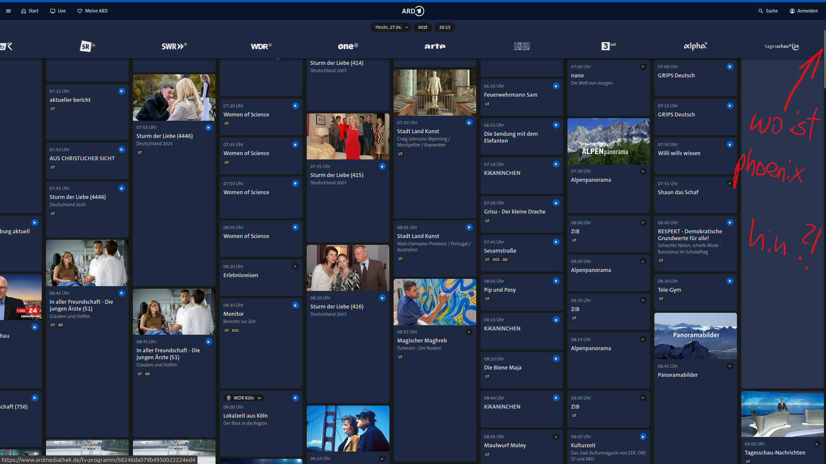This screenshot has width=826, height=464.
Task: Play SR Sturm der Liebe (4446) at 07:55
Action: (x=122, y=188)
